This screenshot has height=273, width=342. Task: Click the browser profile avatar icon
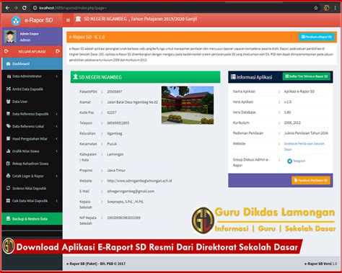[326, 8]
